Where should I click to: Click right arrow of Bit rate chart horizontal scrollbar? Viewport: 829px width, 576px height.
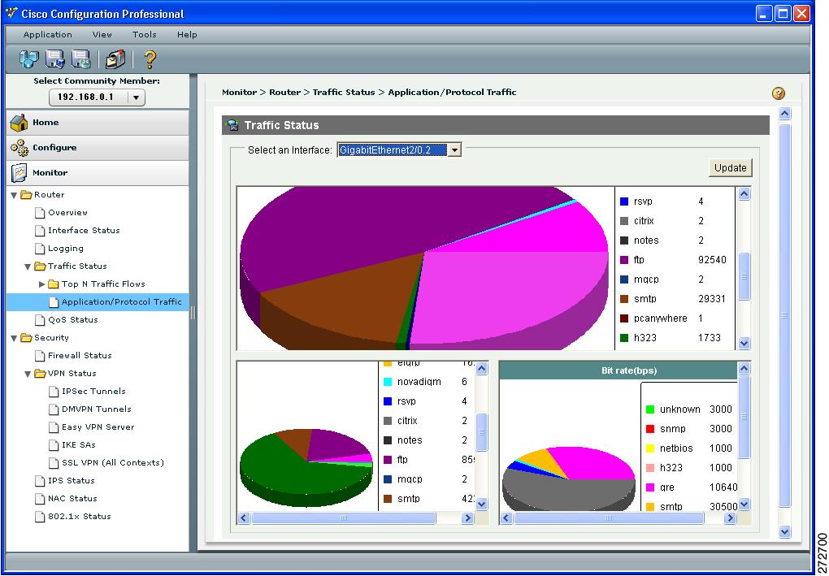(730, 518)
